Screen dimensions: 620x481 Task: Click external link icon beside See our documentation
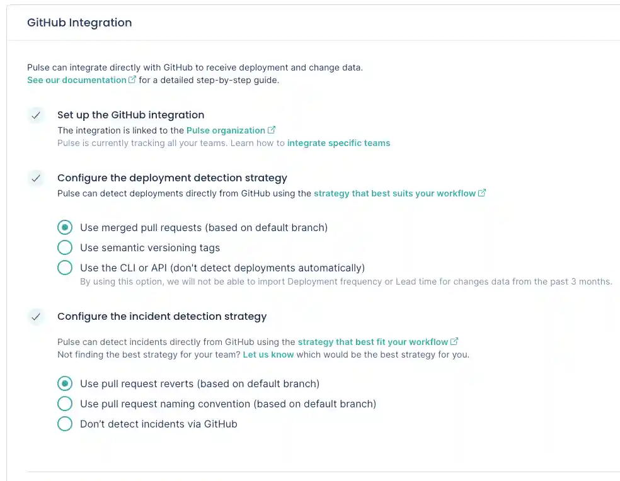pyautogui.click(x=132, y=80)
